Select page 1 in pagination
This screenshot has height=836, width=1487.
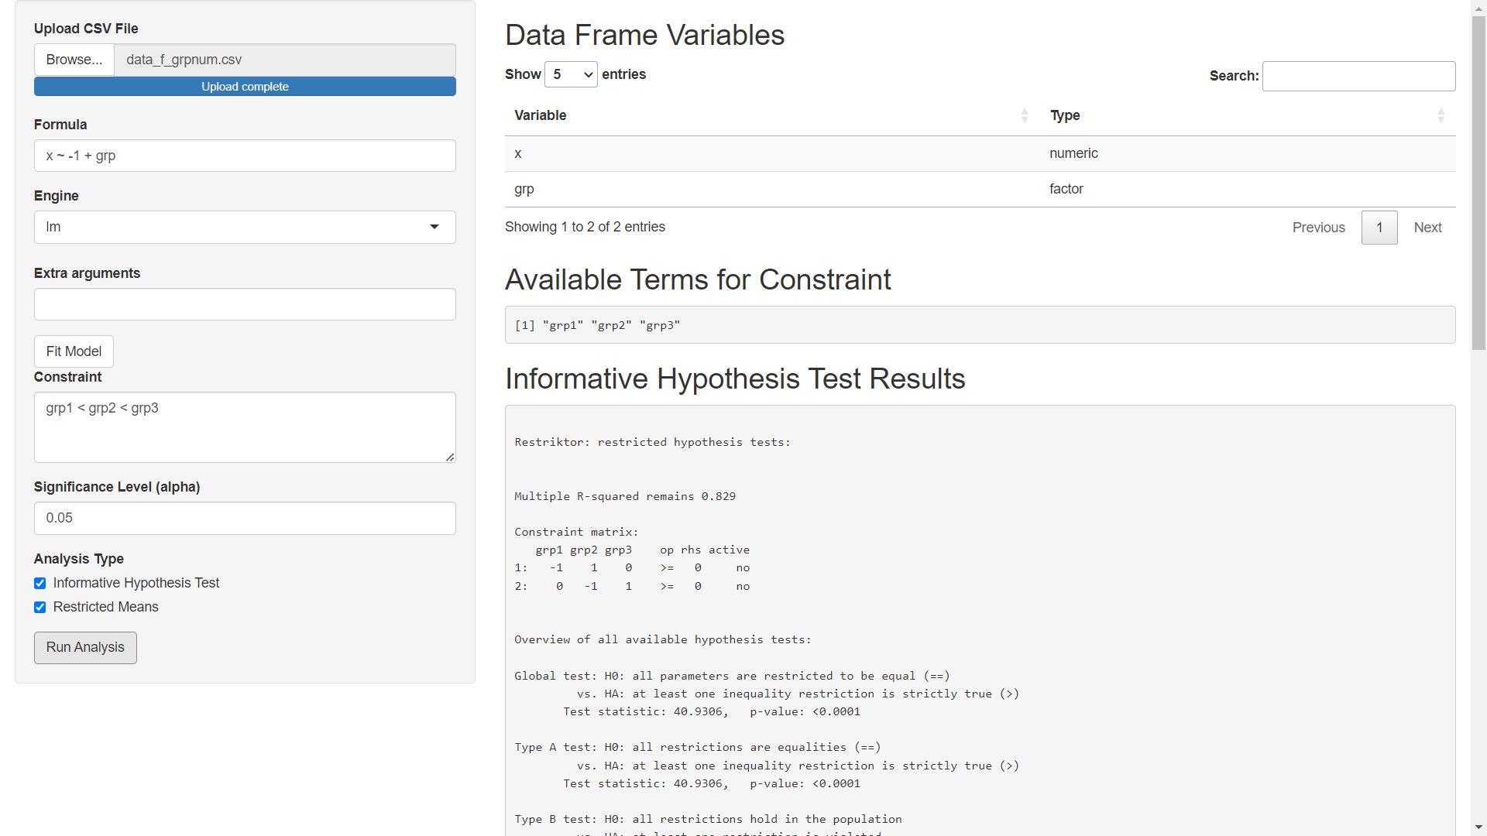coord(1379,228)
